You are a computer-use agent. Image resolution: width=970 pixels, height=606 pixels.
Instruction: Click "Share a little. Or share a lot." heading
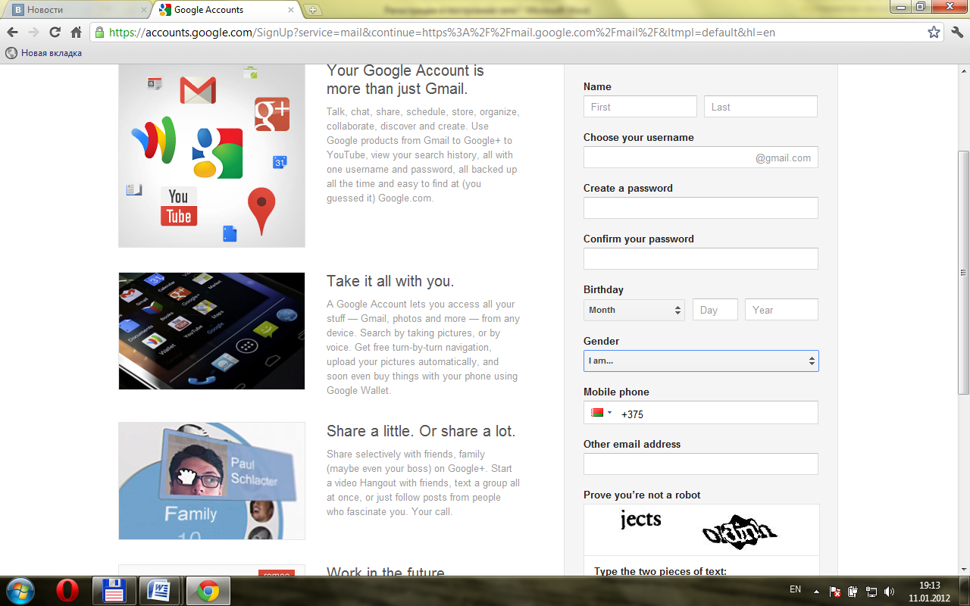click(x=421, y=431)
